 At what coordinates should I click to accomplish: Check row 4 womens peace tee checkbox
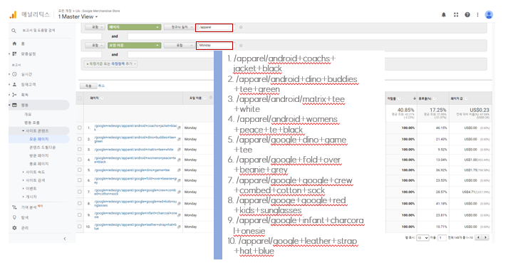(x=80, y=160)
